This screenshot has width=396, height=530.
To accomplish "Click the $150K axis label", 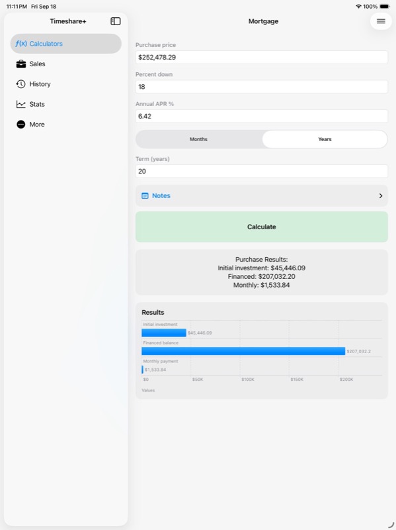I will [297, 380].
